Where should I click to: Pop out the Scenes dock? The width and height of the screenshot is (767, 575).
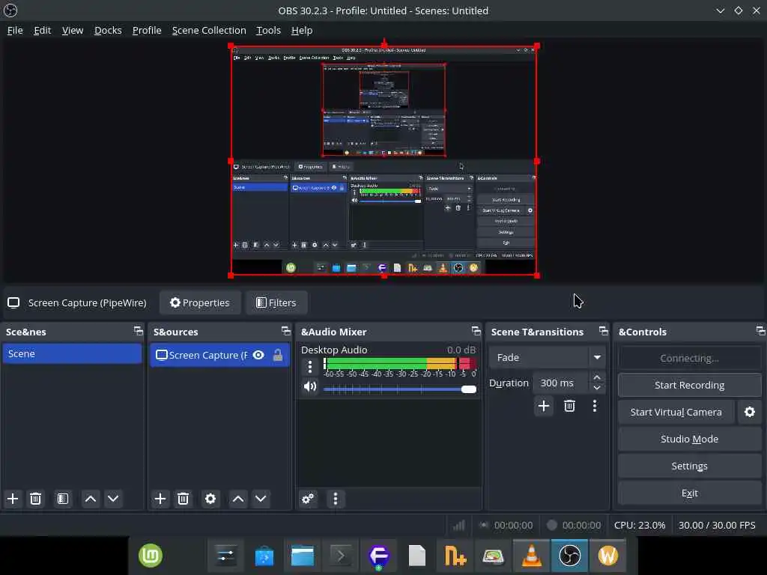click(139, 331)
